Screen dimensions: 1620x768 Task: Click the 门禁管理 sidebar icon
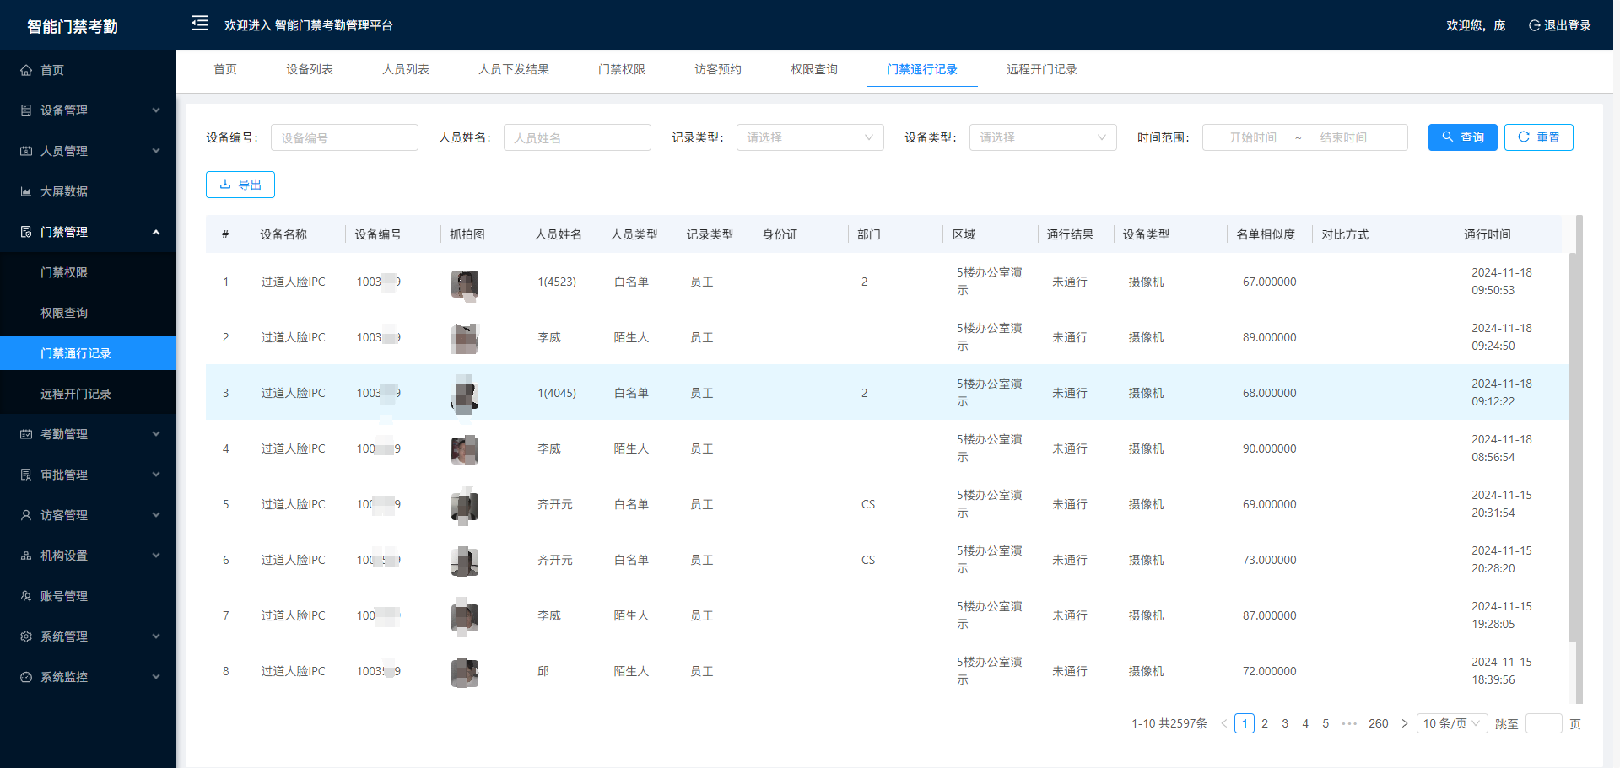(26, 232)
